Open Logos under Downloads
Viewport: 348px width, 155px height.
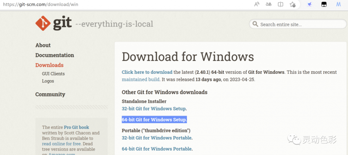pos(48,81)
